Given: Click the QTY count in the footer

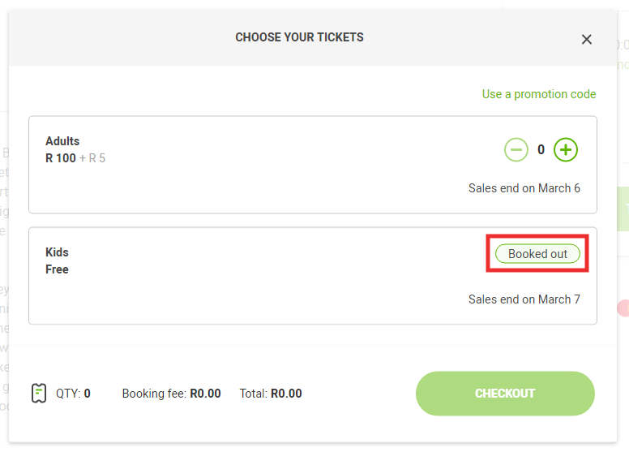Looking at the screenshot, I should pos(87,394).
